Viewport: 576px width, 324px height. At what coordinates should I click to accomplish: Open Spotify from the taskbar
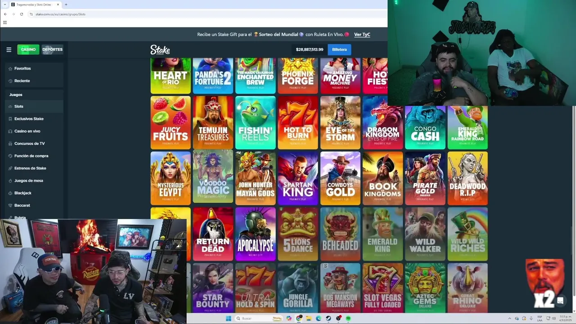pos(348,319)
